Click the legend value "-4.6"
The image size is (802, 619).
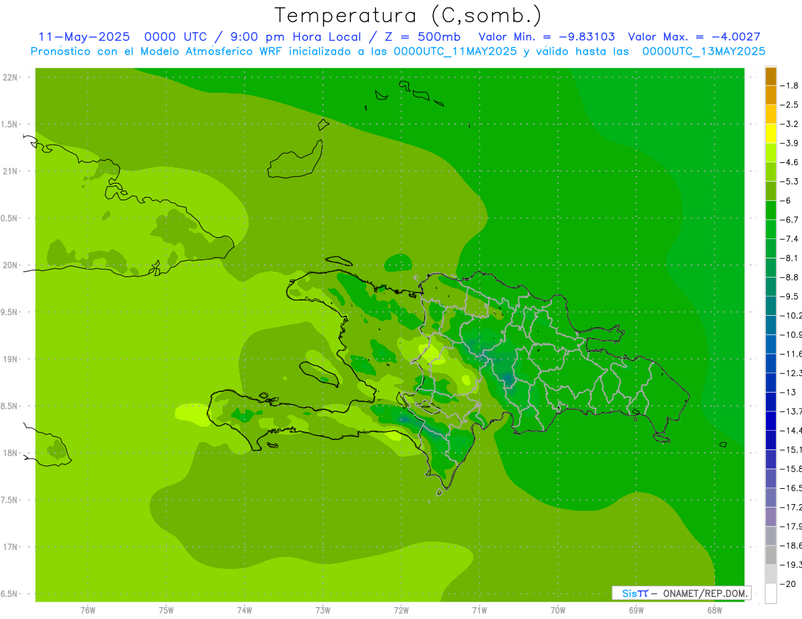(789, 162)
